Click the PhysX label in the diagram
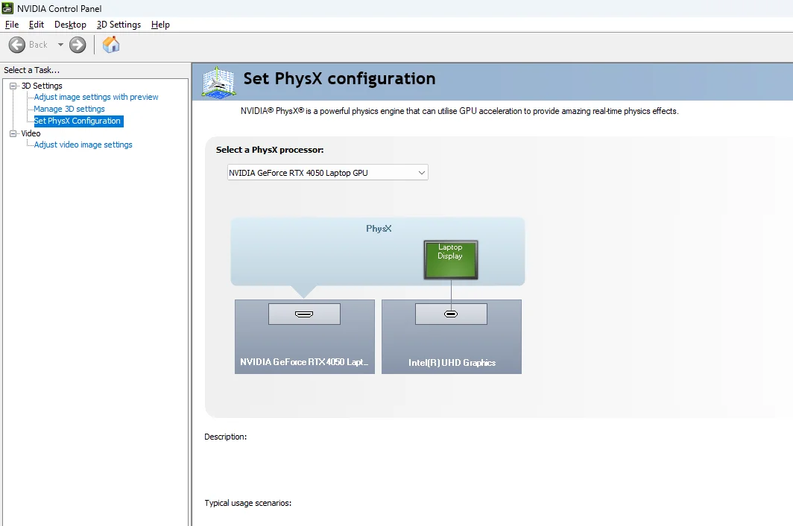The width and height of the screenshot is (793, 526). coord(379,229)
